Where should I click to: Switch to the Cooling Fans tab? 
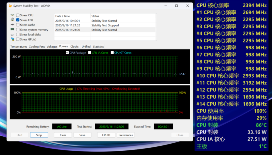(x=37, y=47)
